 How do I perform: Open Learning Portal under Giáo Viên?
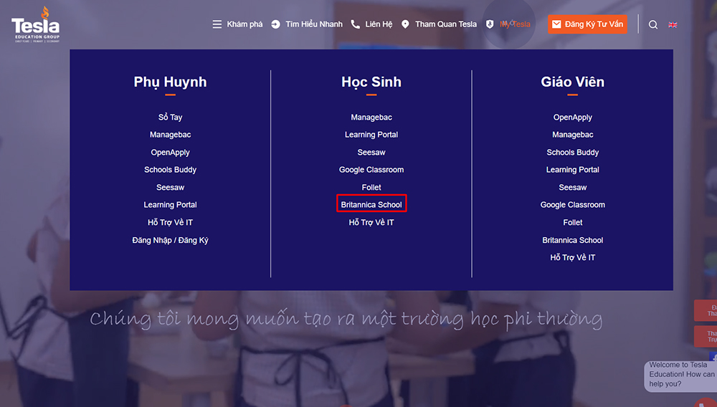572,170
